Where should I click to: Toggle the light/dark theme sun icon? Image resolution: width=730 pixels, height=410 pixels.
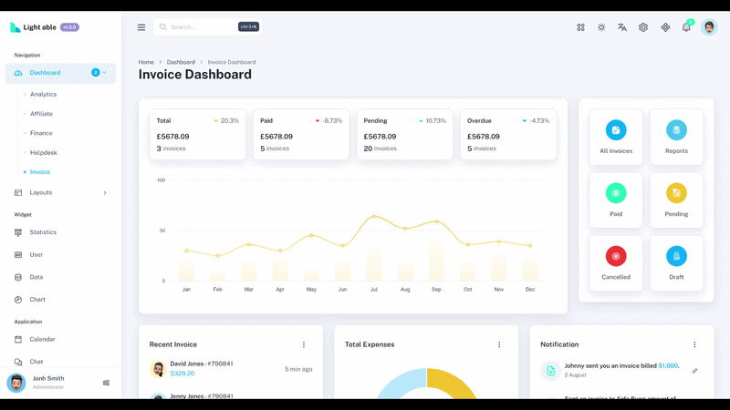[x=601, y=27]
